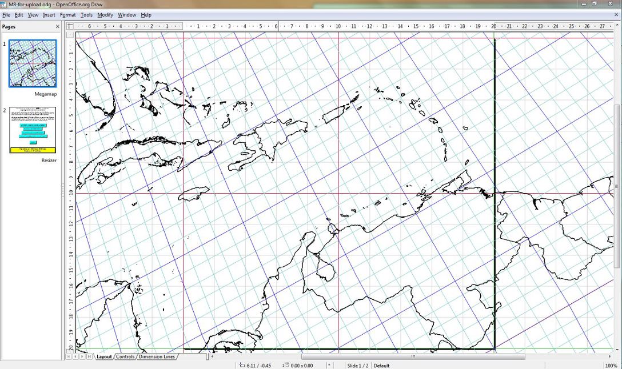
Task: Click the 100% zoom status field
Action: coord(611,366)
